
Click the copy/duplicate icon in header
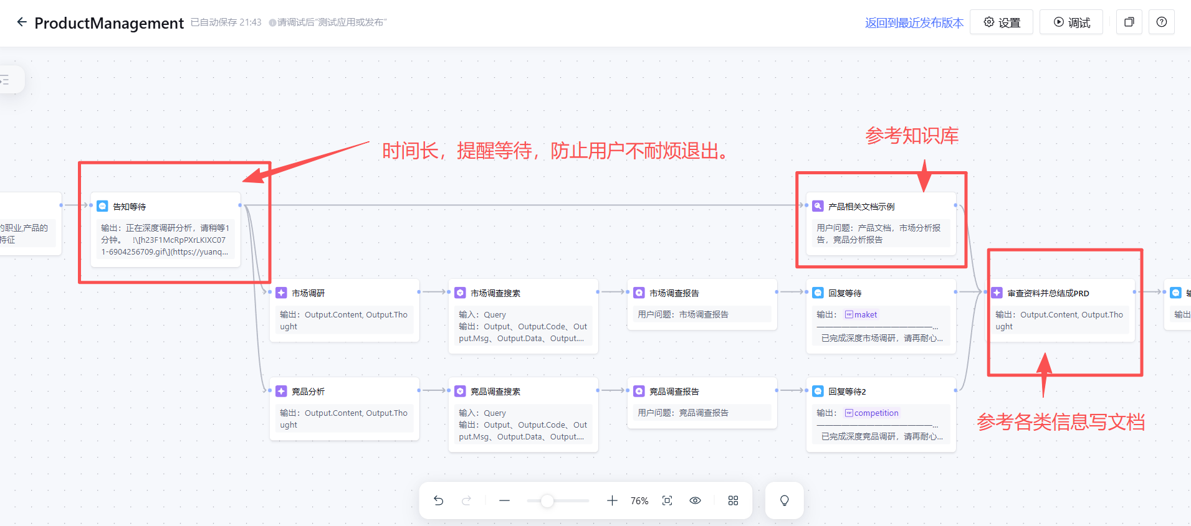point(1129,22)
